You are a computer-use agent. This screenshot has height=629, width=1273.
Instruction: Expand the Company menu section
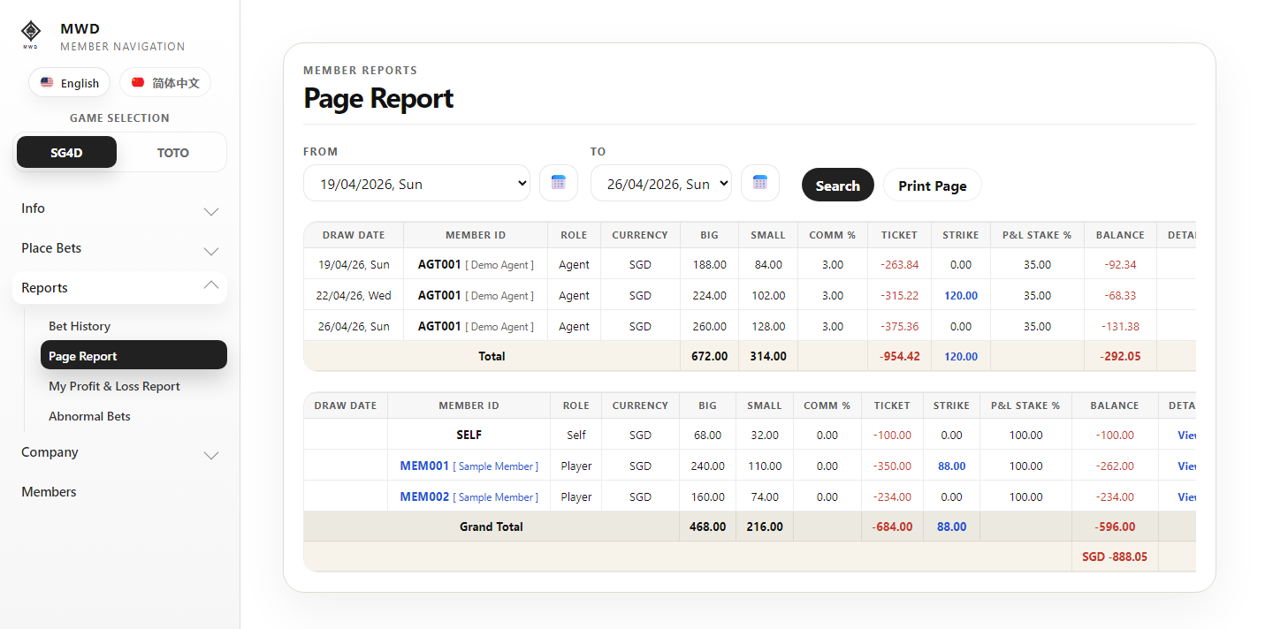click(119, 452)
